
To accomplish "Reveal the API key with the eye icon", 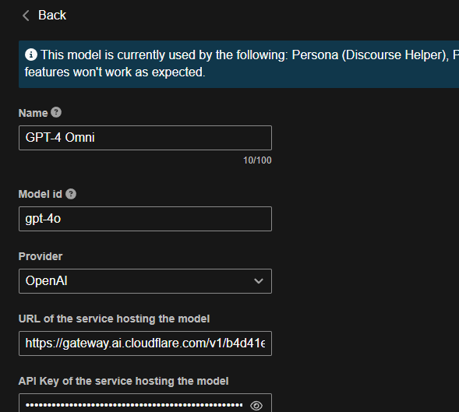I will click(x=256, y=406).
